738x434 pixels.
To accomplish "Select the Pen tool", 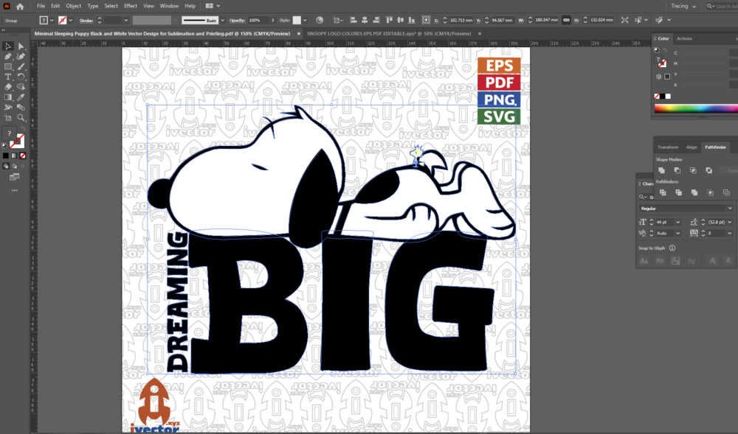I will click(x=8, y=56).
